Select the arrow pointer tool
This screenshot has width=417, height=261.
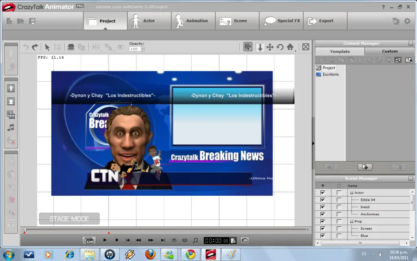[x=47, y=47]
